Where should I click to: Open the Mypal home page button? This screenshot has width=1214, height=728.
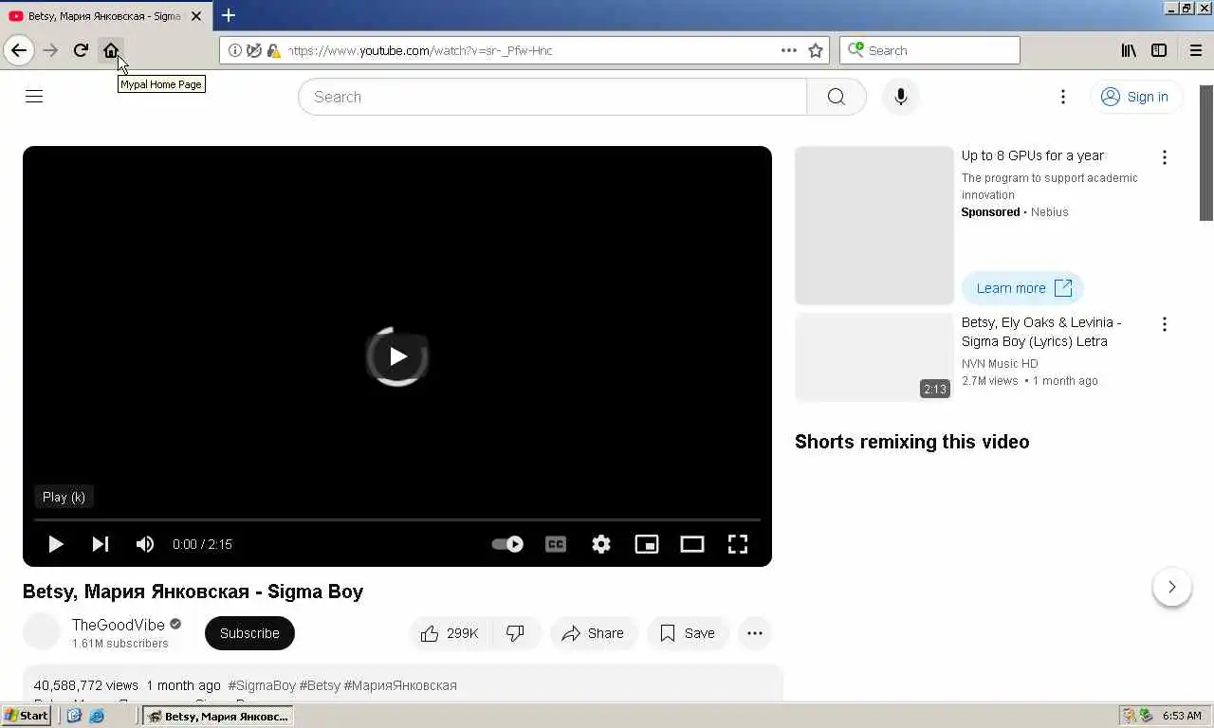click(111, 50)
